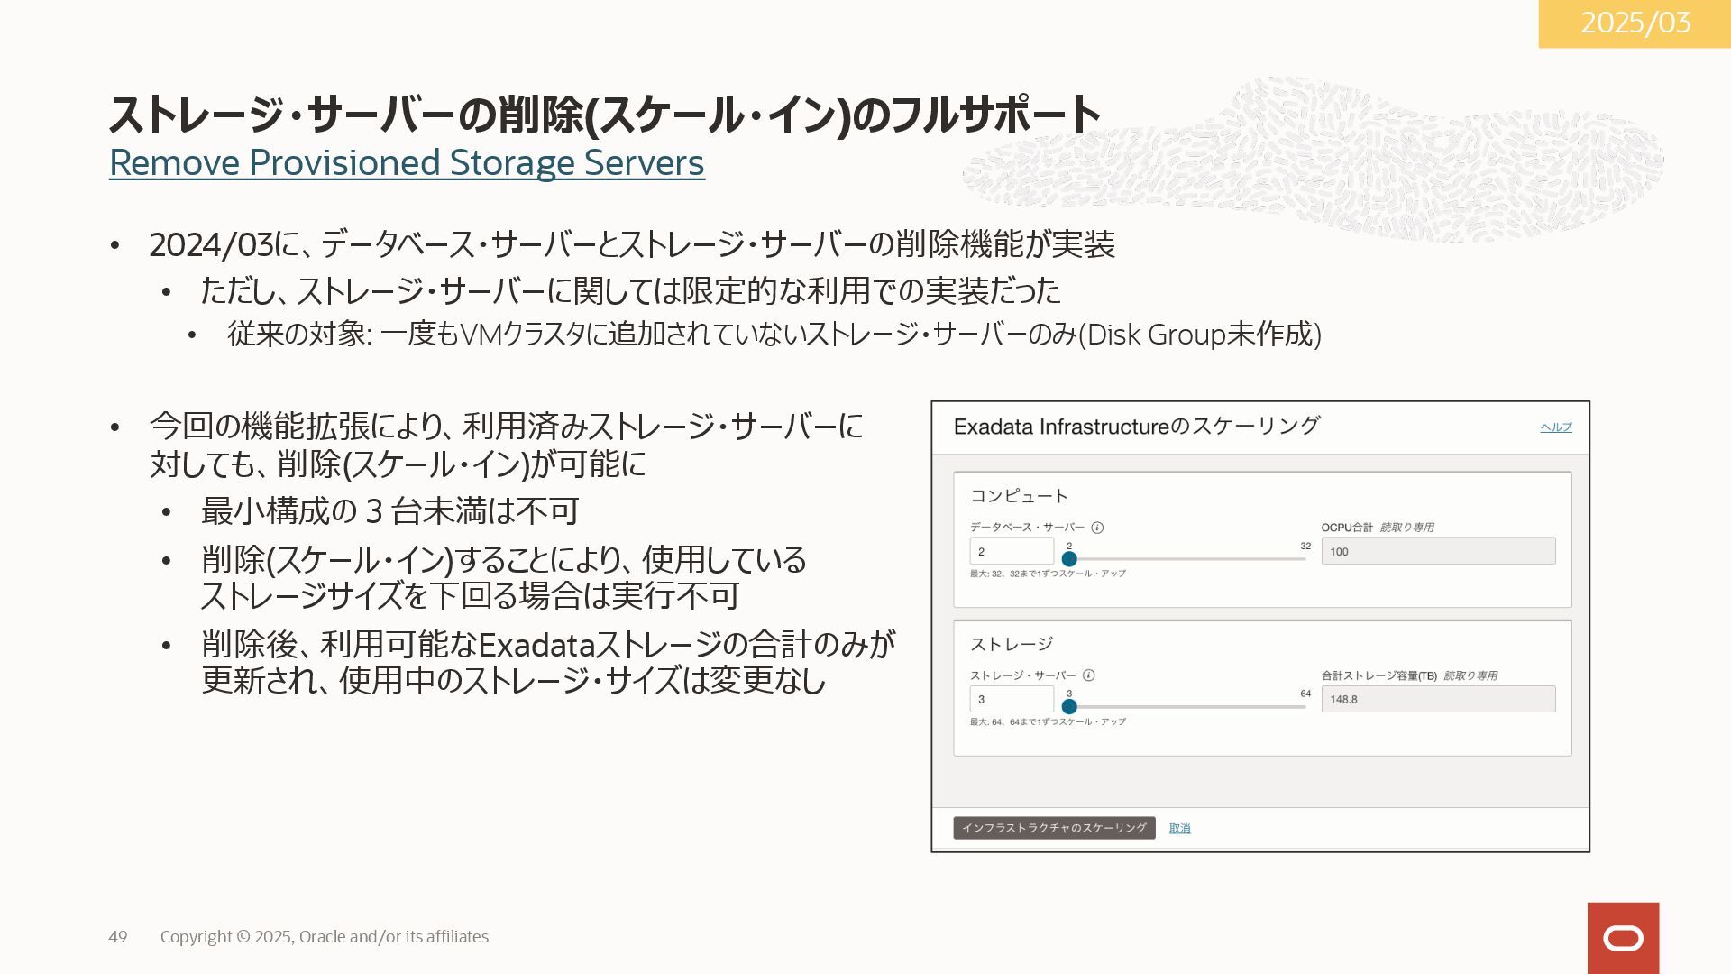This screenshot has height=974, width=1731.
Task: Click the 取消 cancel link
Action: pos(1179,829)
